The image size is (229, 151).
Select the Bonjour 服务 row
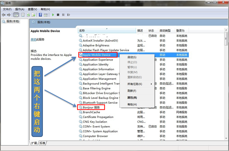[x=133, y=107]
